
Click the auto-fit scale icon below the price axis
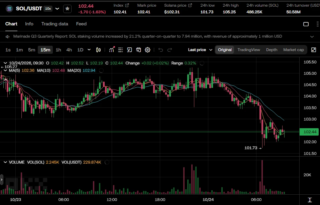pyautogui.click(x=310, y=200)
